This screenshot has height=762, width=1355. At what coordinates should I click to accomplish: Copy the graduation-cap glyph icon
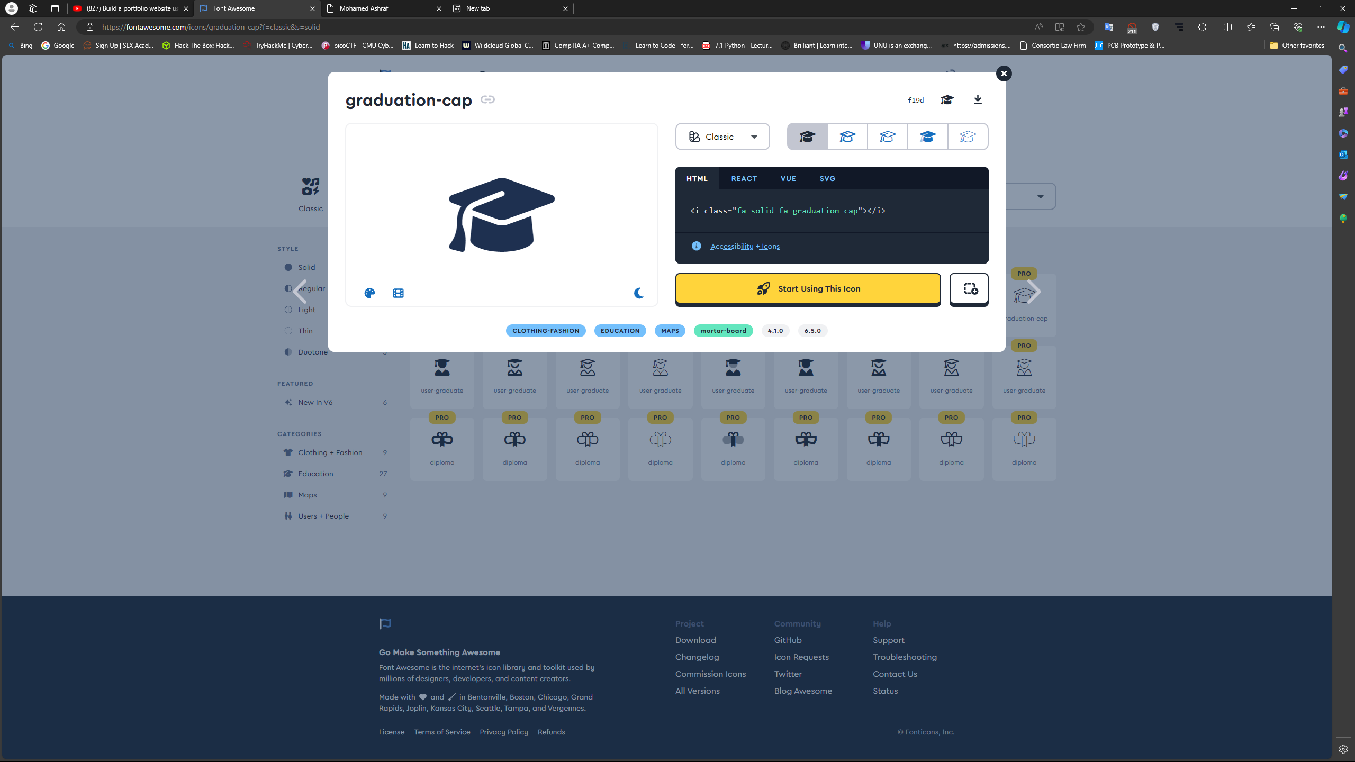click(947, 100)
